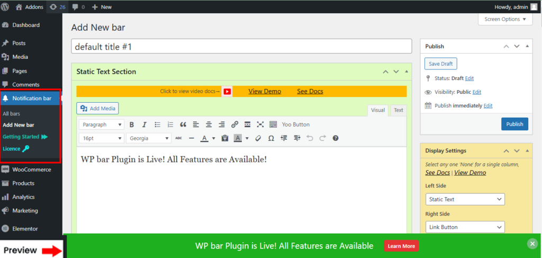Image resolution: width=542 pixels, height=258 pixels.
Task: Toggle paste as text
Action: (x=225, y=138)
